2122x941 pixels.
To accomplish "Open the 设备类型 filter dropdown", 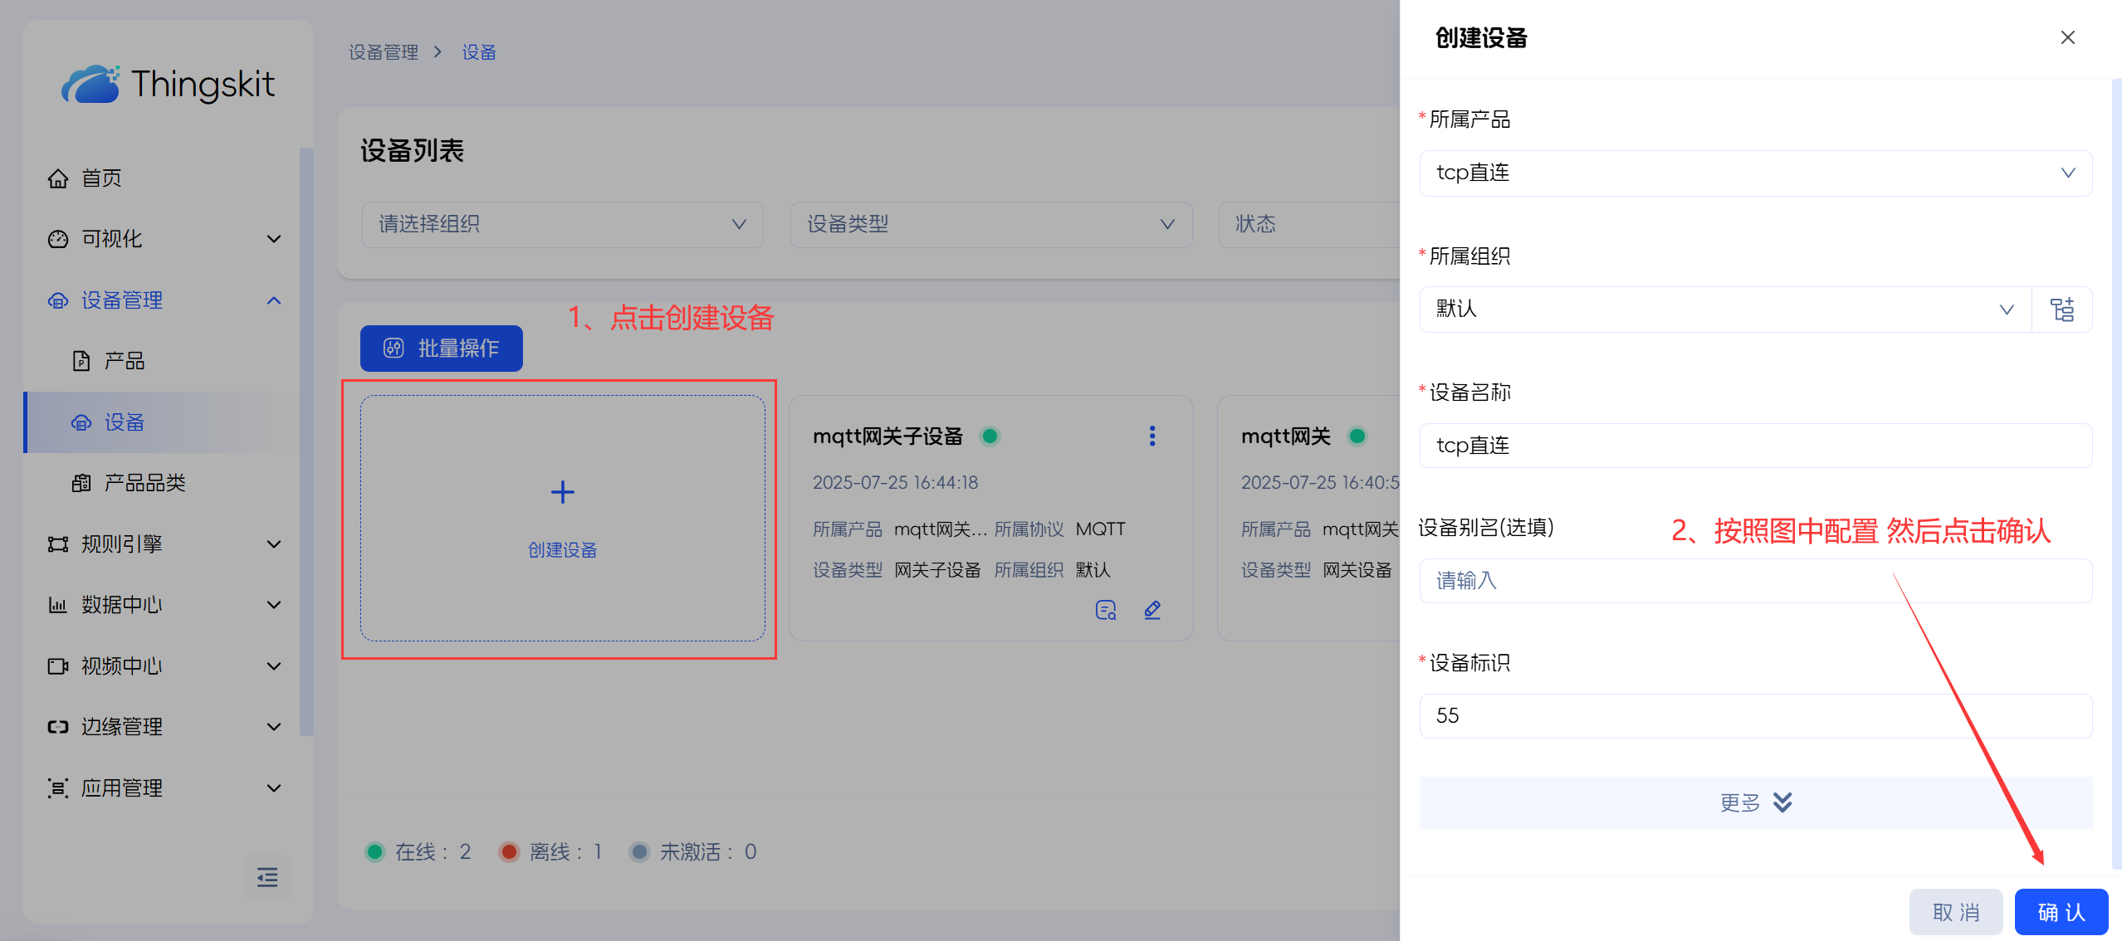I will [990, 224].
